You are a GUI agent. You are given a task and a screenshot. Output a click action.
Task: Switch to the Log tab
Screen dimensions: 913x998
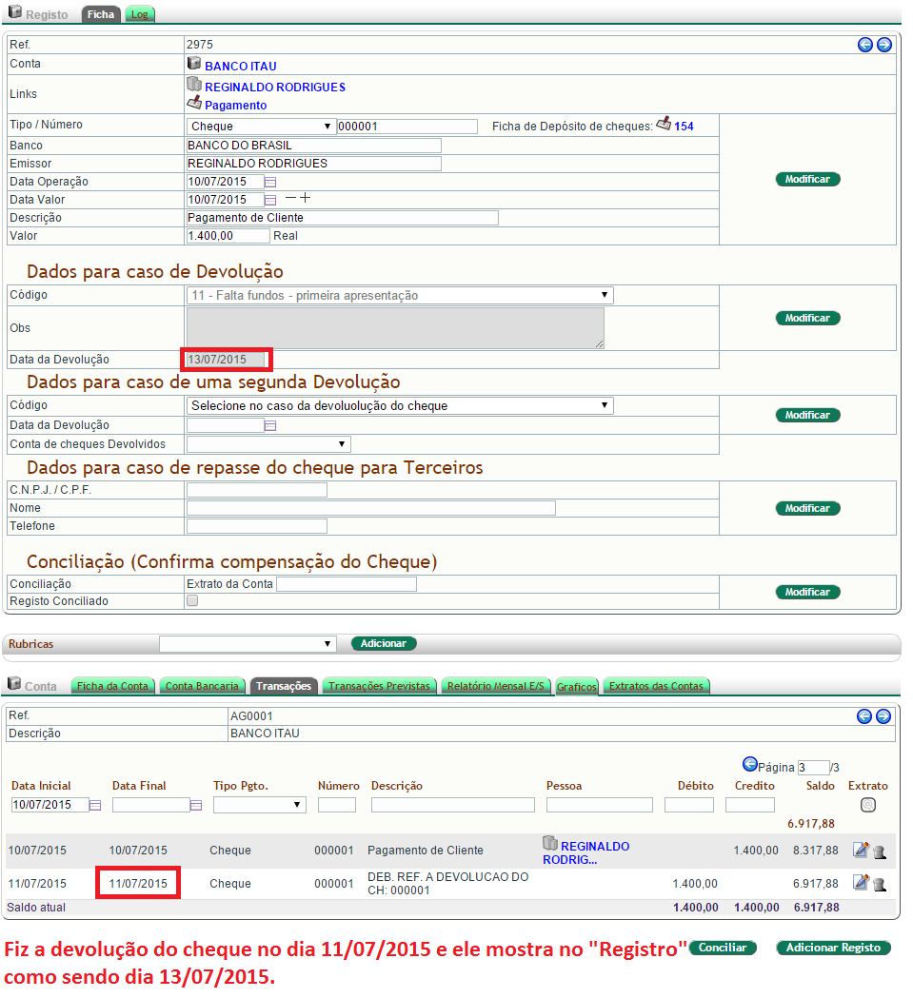click(x=140, y=15)
